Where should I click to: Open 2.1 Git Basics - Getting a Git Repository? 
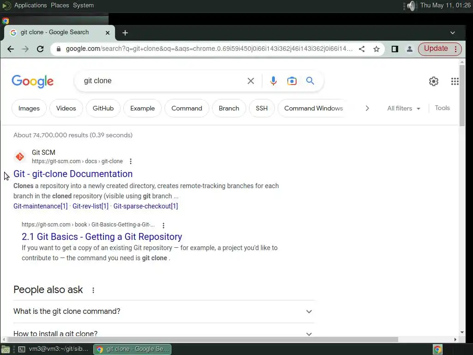[102, 237]
